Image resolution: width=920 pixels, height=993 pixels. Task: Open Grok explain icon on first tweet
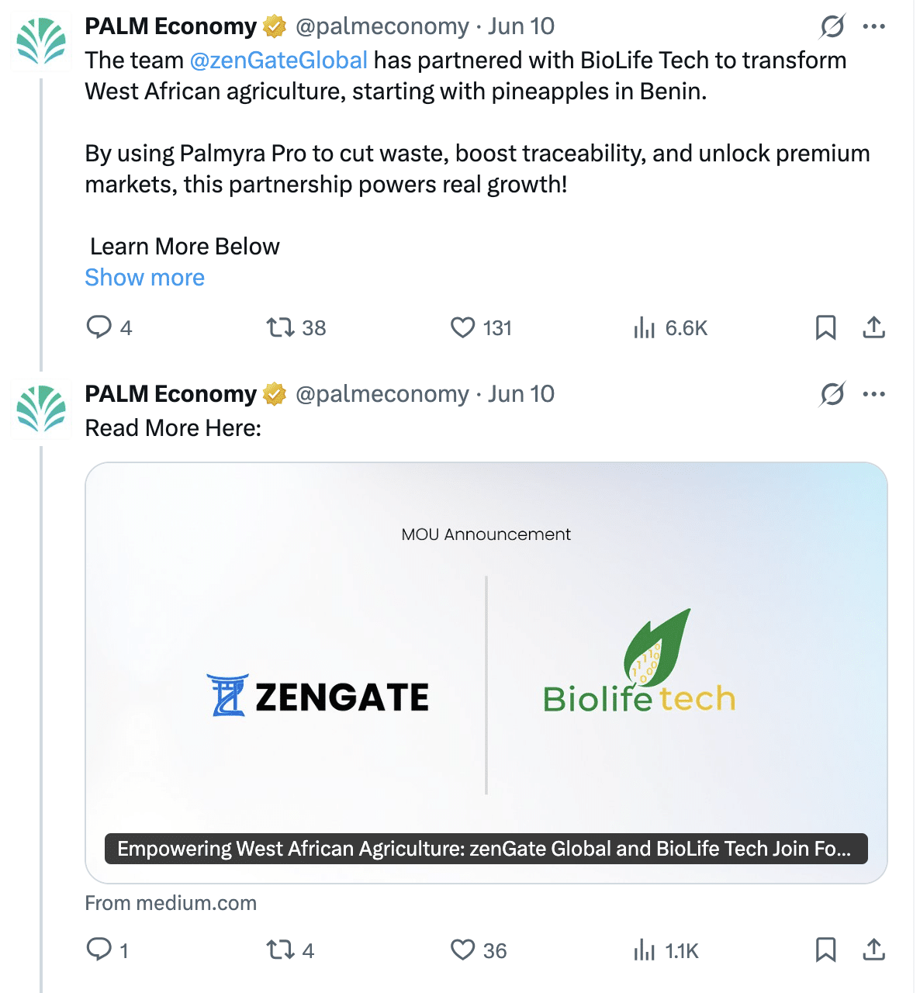(x=832, y=26)
